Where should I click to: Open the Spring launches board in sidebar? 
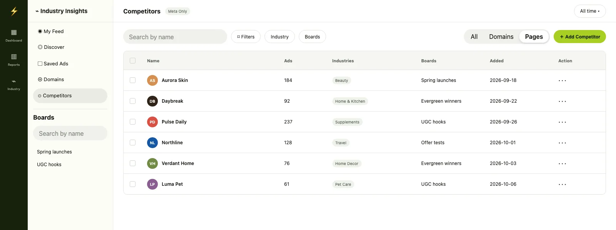[x=54, y=152]
